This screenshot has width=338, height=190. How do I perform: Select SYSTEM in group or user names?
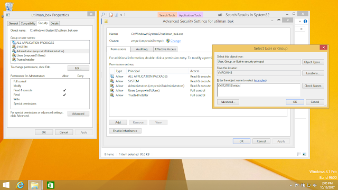(x=51, y=47)
